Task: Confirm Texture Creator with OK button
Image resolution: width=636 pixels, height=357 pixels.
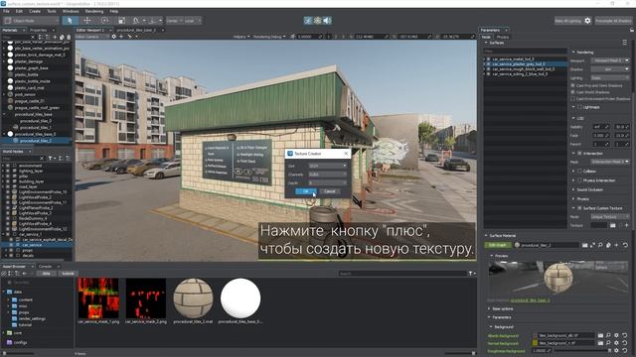Action: [306, 191]
